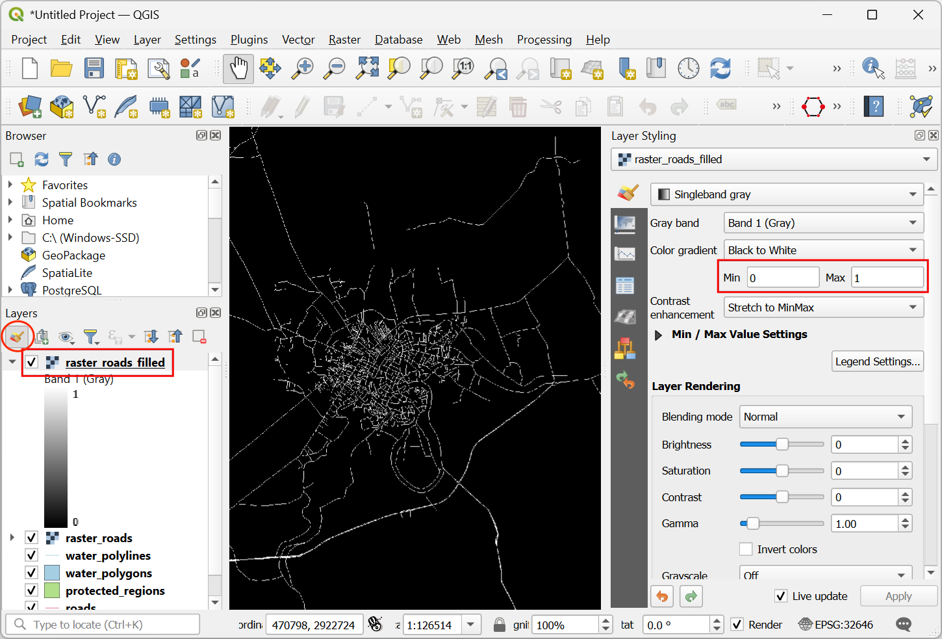Click the Brightness slider handle
This screenshot has height=639, width=942.
pyautogui.click(x=782, y=445)
